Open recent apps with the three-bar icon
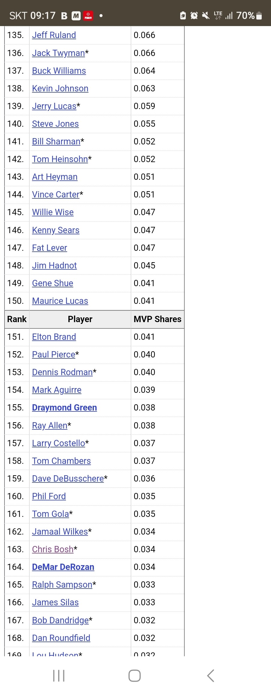 [59, 676]
